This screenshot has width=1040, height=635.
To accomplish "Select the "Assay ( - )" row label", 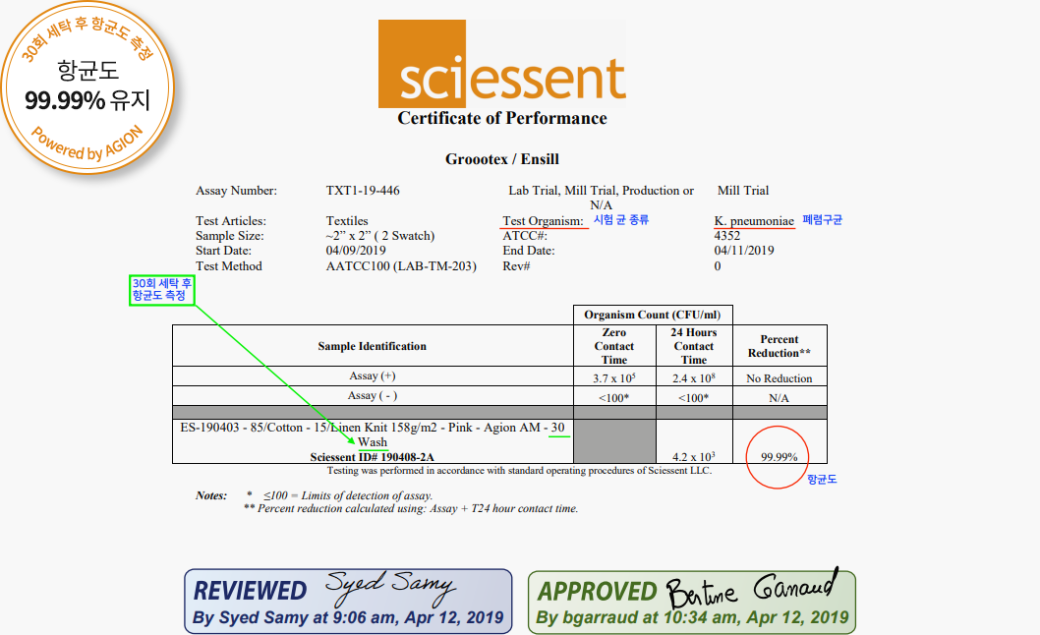I will tap(373, 395).
